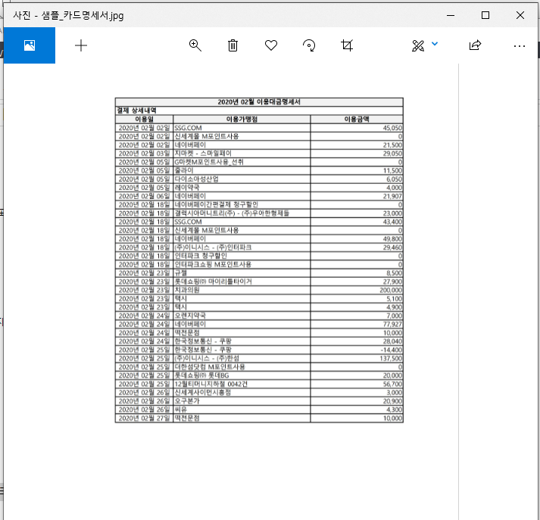540x520 pixels.
Task: Click the '이용일' column header
Action: (x=144, y=119)
